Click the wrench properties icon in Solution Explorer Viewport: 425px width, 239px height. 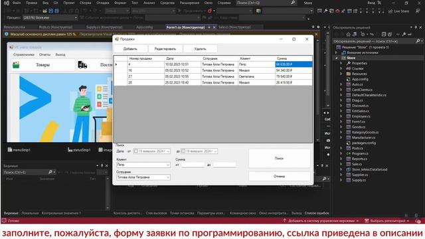(x=404, y=35)
